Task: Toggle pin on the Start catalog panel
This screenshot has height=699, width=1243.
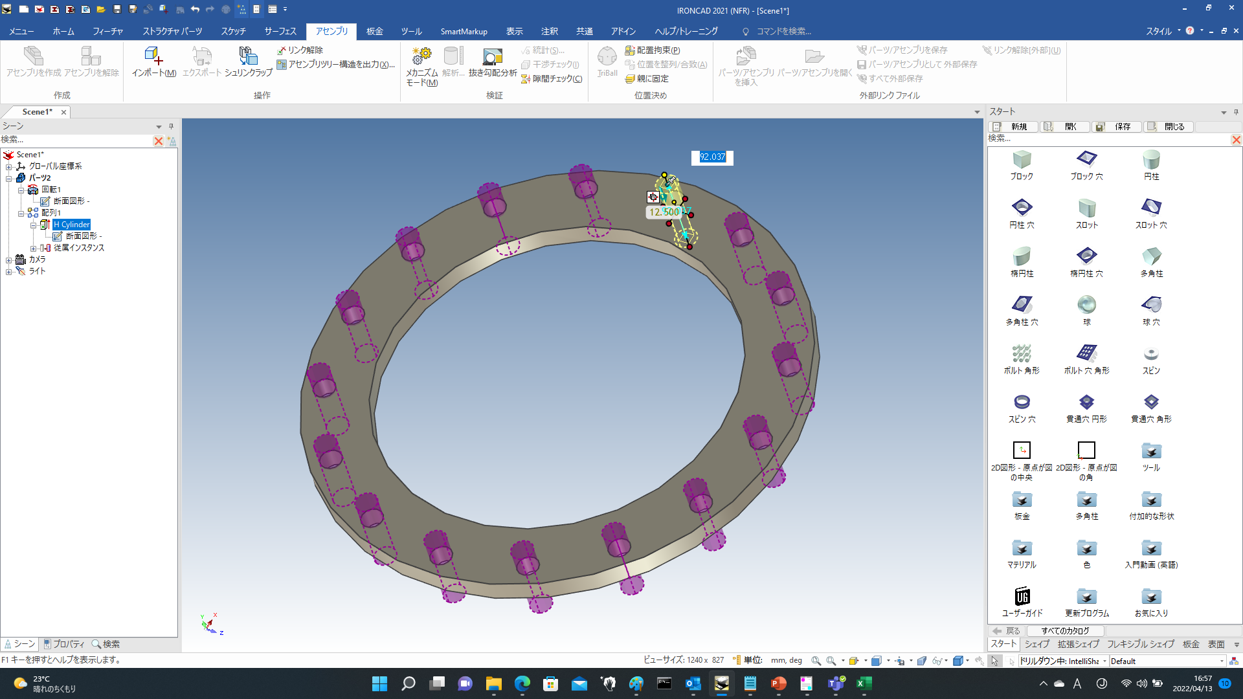Action: [1236, 112]
